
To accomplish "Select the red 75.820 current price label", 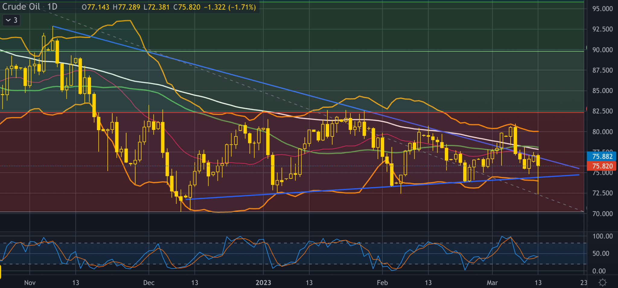I will tap(602, 166).
